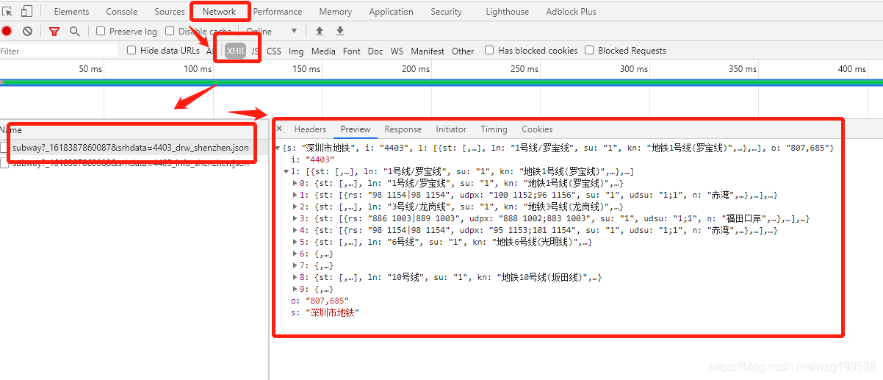Open the Console panel tab
This screenshot has height=380, width=883.
click(x=122, y=12)
